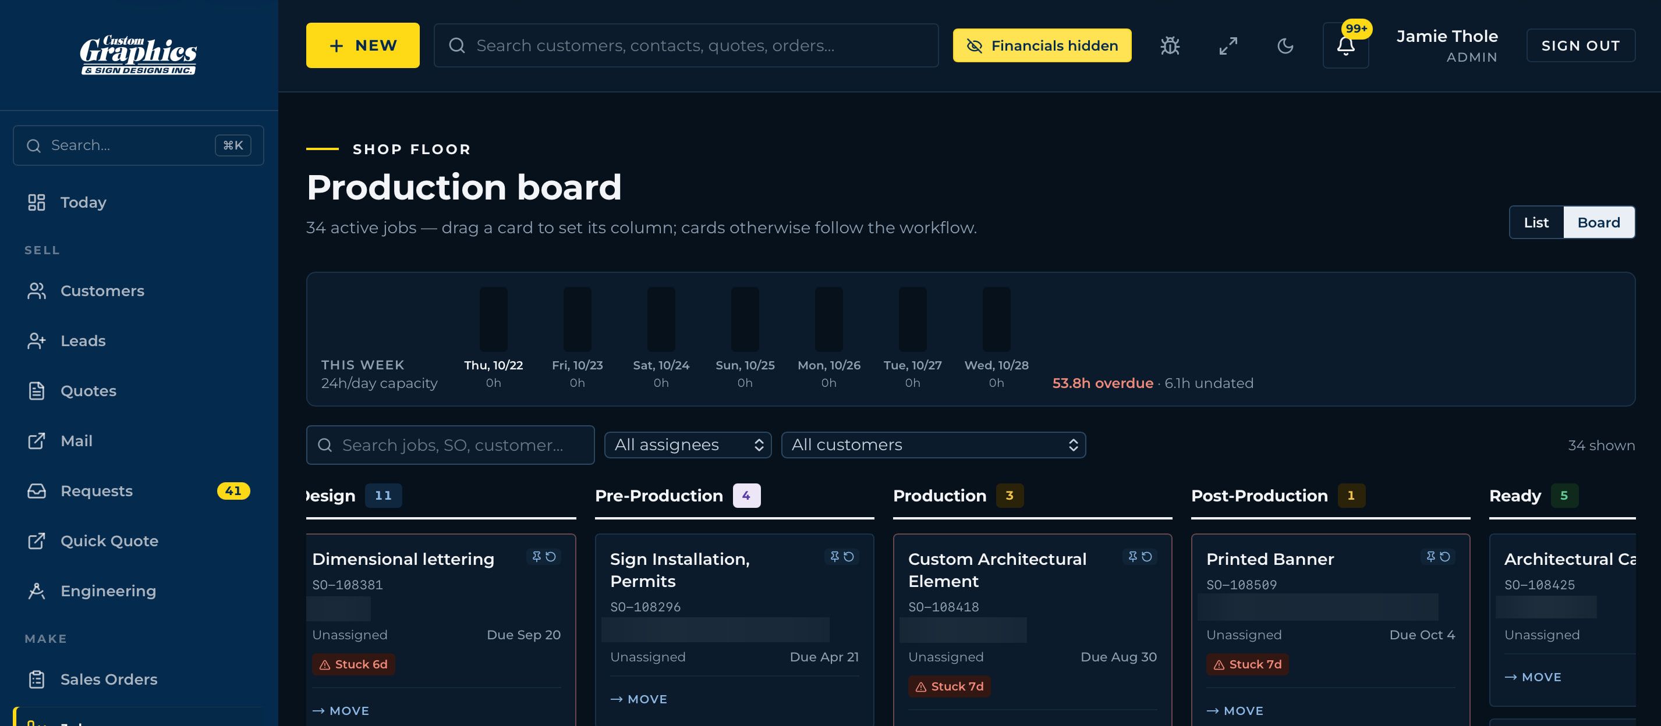Image resolution: width=1661 pixels, height=726 pixels.
Task: Click pin-reset badge on Custom Architectural Element card
Action: 1139,557
